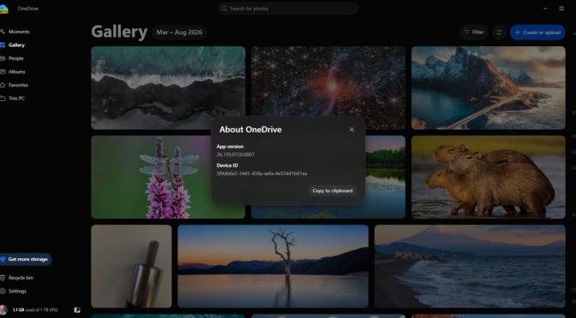Click the Gallery heading

pyautogui.click(x=119, y=32)
